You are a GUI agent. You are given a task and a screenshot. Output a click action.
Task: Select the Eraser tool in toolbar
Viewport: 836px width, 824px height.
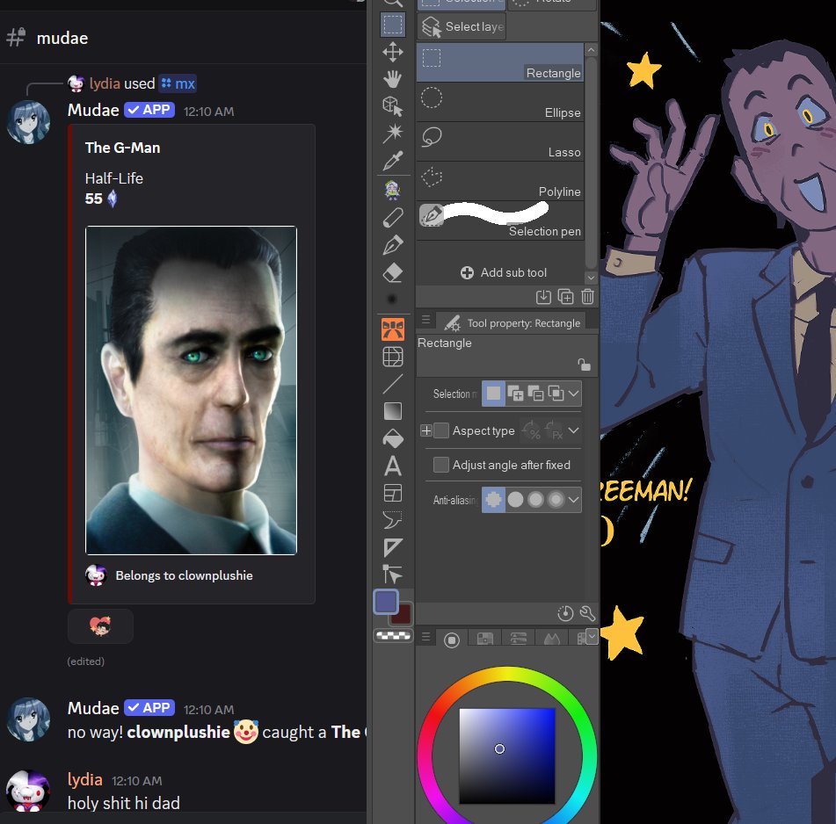tap(393, 272)
